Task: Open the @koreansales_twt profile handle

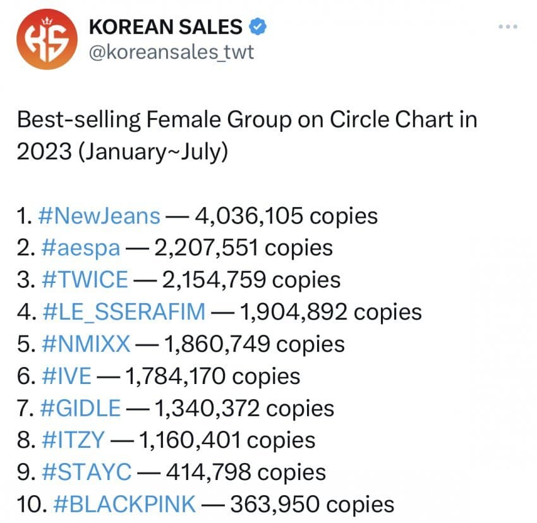Action: [172, 53]
